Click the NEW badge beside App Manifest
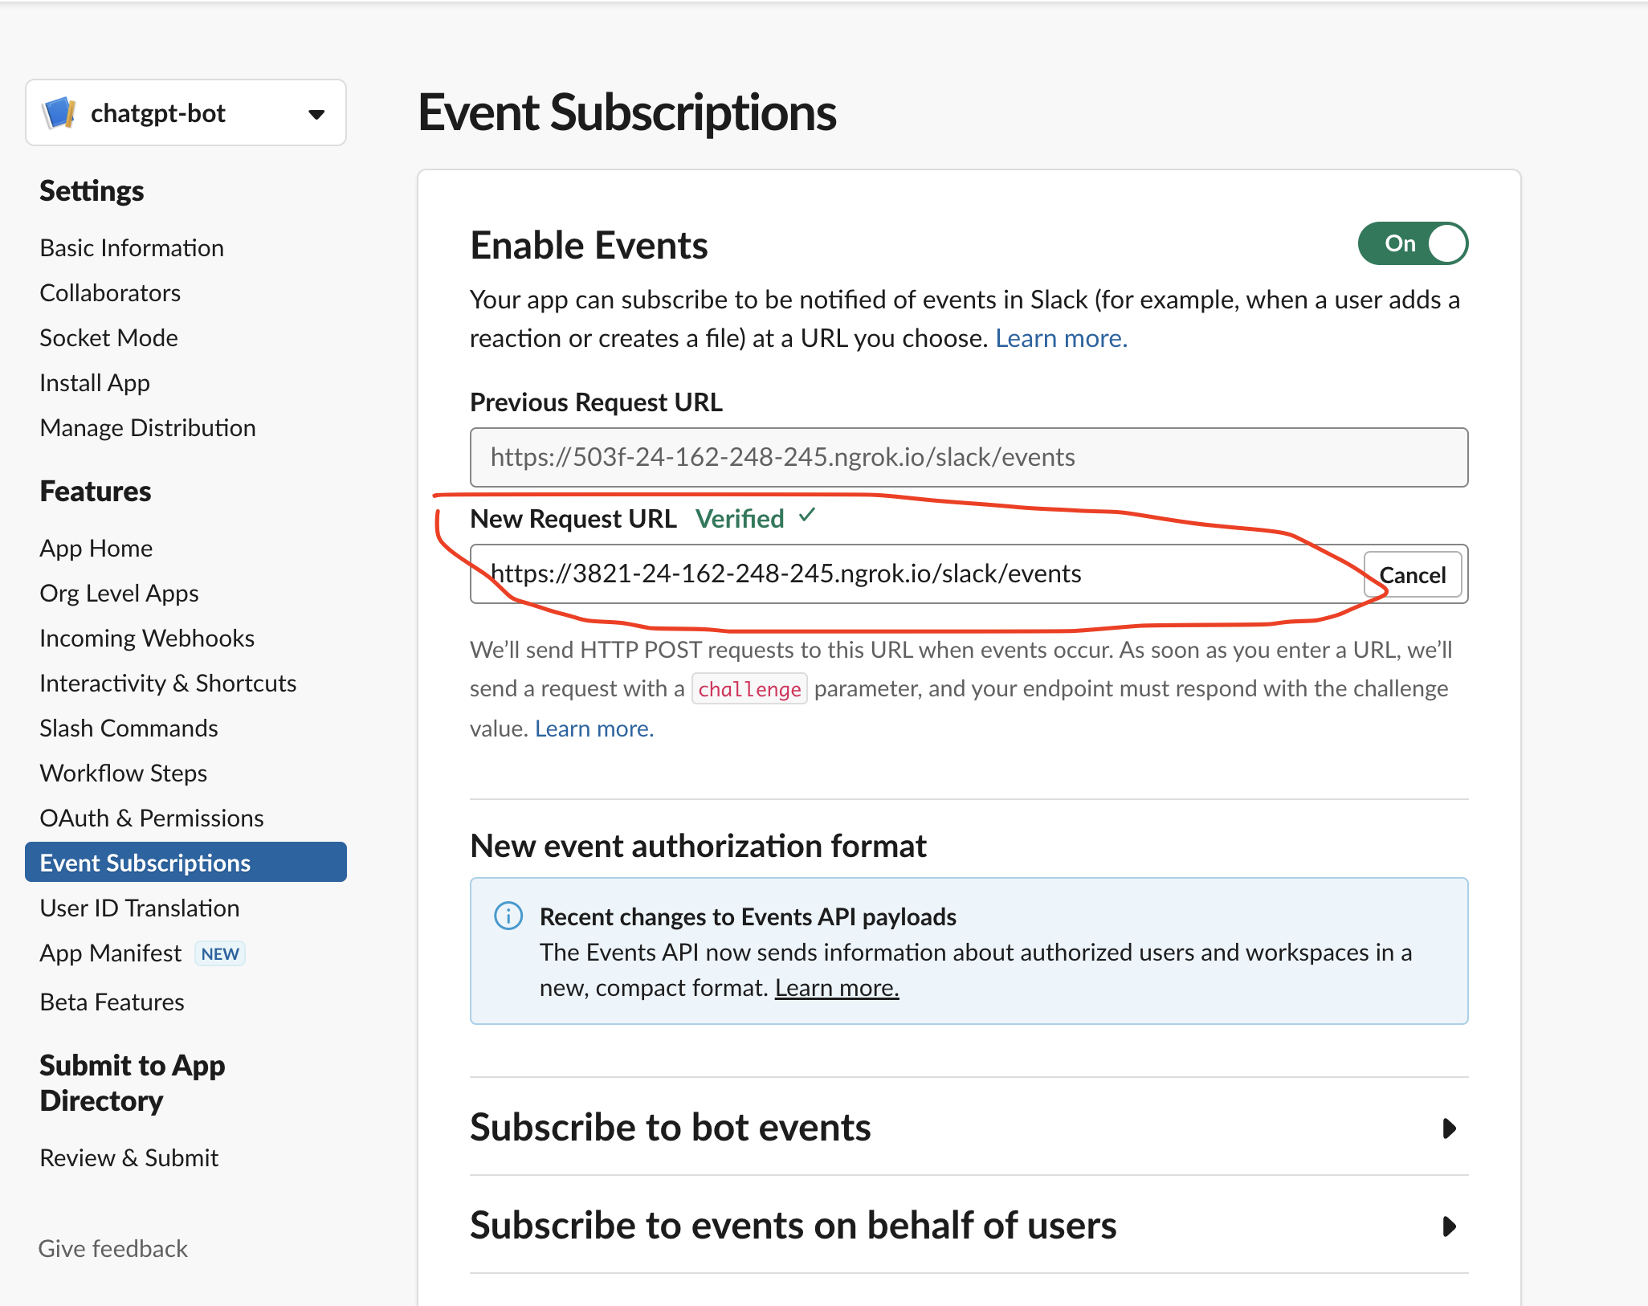 click(219, 953)
